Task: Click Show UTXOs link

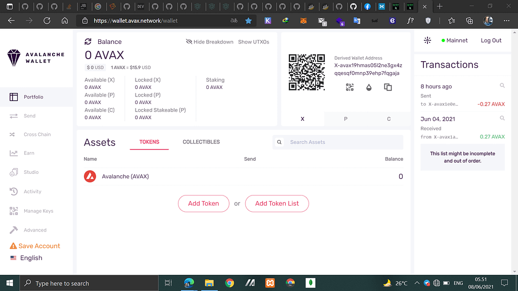Action: (x=254, y=42)
